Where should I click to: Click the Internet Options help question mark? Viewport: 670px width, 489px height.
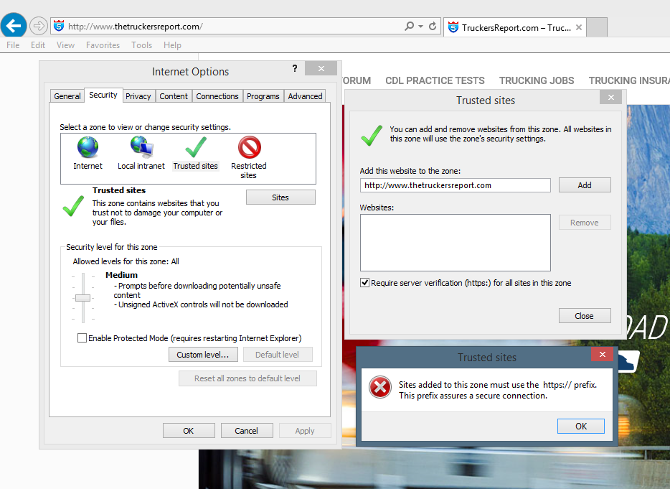[x=295, y=68]
